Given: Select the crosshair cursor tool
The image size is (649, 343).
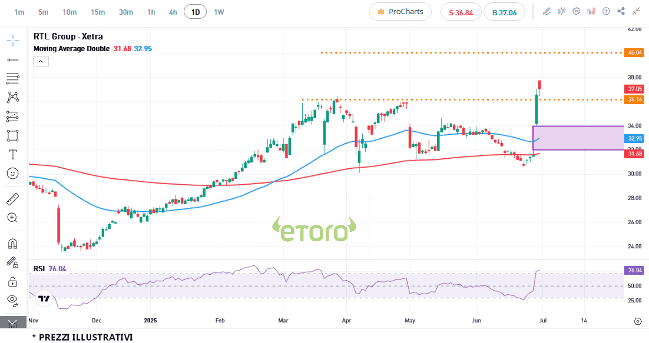Looking at the screenshot, I should (x=12, y=41).
